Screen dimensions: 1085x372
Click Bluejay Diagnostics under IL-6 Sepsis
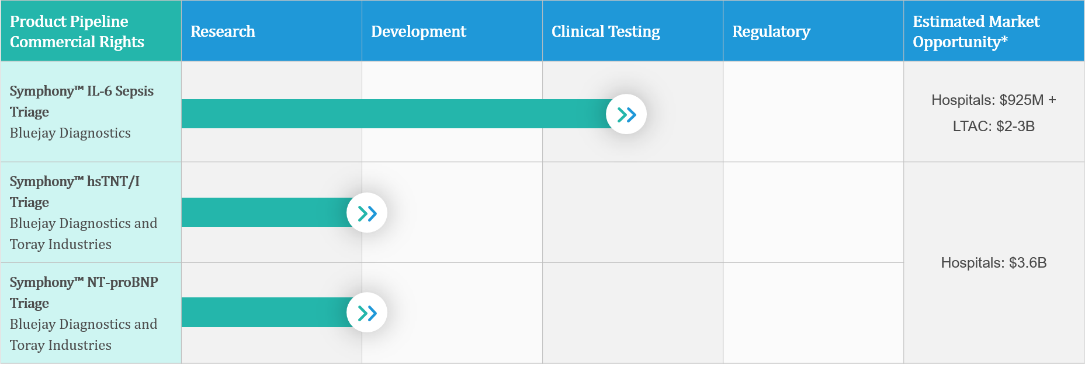click(x=70, y=133)
